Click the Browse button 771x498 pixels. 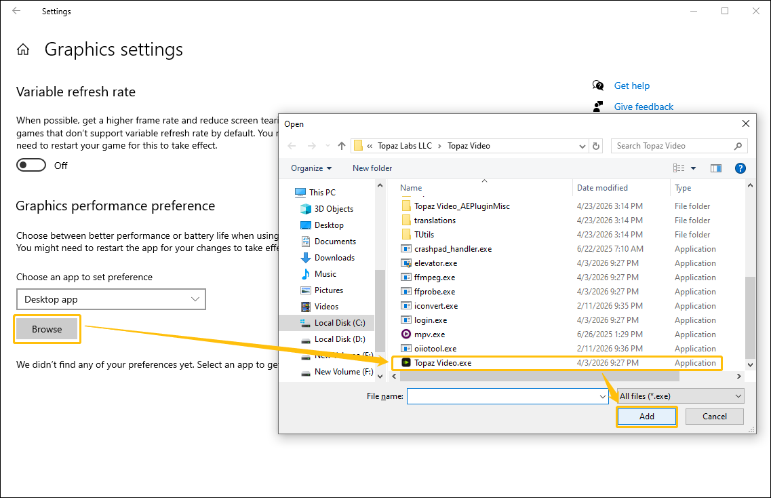coord(46,328)
